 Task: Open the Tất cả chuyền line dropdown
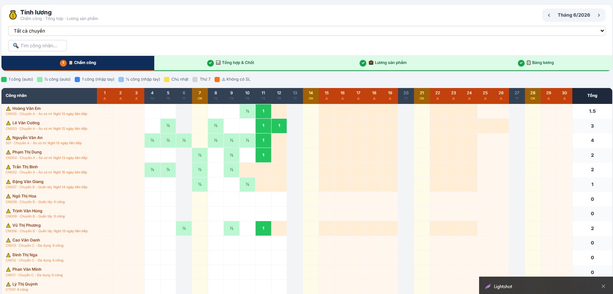click(x=307, y=31)
